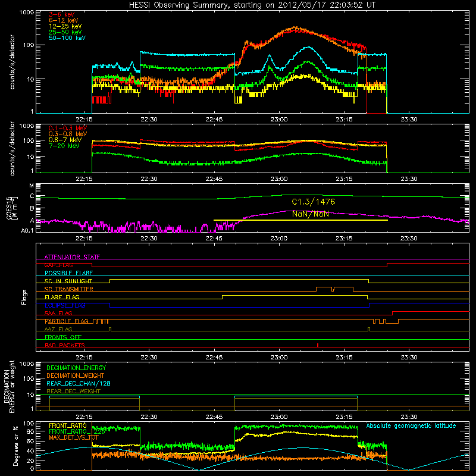The image size is (476, 476).
Task: Click the 0.3-0.8 MeV legend entry
Action: [68, 134]
